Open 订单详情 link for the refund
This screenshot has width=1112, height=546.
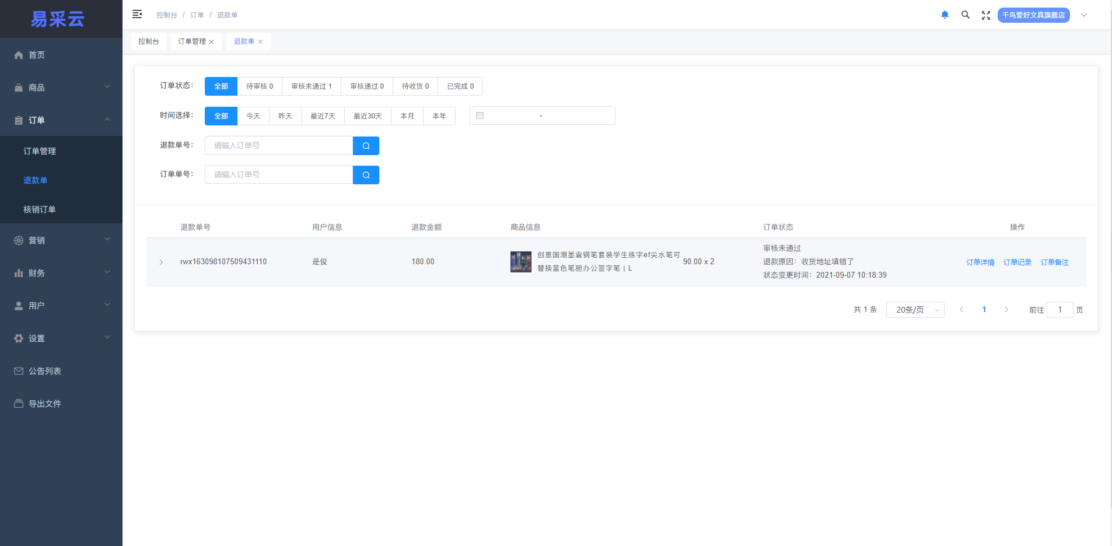point(980,262)
